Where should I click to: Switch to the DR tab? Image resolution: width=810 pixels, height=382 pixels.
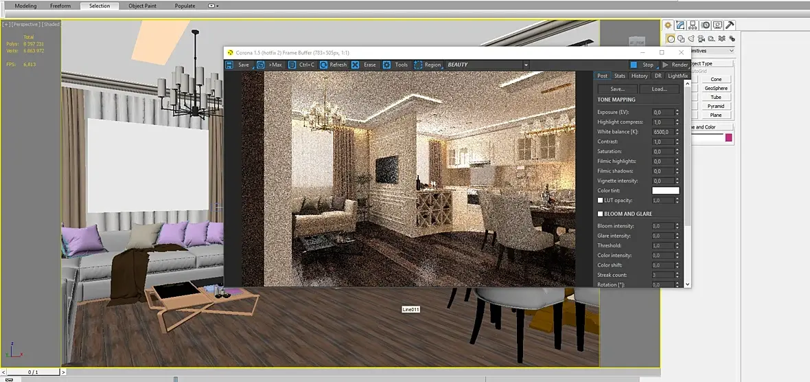coord(658,76)
